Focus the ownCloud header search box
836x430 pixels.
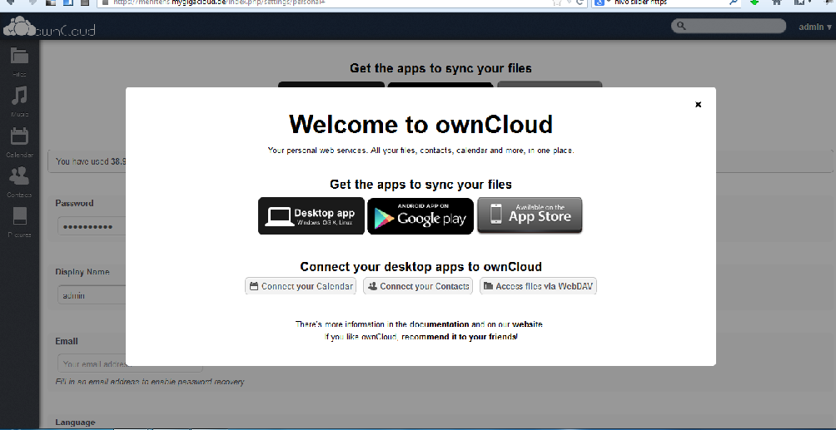point(729,26)
